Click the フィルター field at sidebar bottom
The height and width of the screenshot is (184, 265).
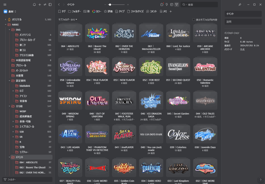tap(27, 179)
